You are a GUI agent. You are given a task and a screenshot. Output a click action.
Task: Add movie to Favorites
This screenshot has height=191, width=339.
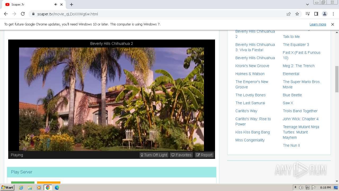tap(181, 155)
